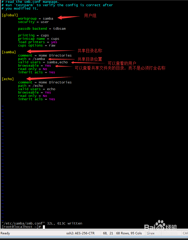Viewport: 188px width, 240px height.
Task: Click the red arrow pointing to workgroup
Action: (x=69, y=17)
